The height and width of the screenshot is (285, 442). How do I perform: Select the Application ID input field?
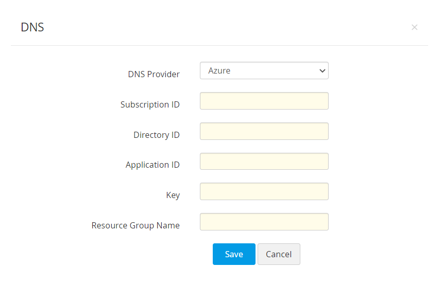tap(264, 162)
